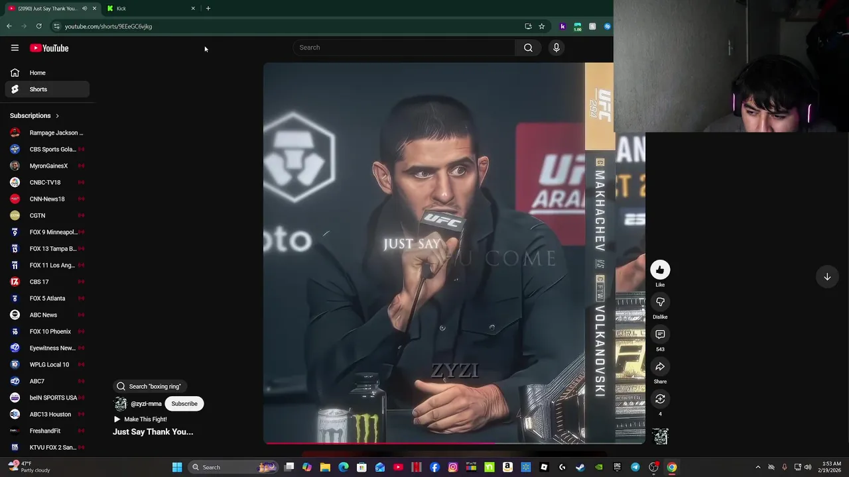Share this Short
The height and width of the screenshot is (477, 849).
click(x=660, y=367)
